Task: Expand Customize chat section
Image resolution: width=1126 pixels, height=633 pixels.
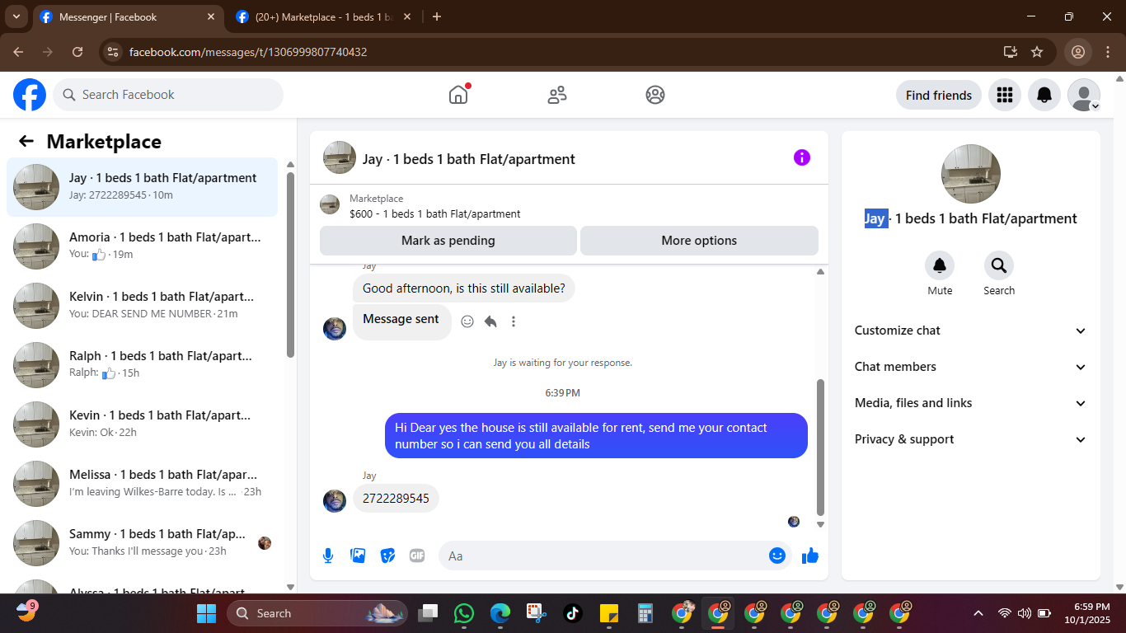Action: click(x=971, y=331)
